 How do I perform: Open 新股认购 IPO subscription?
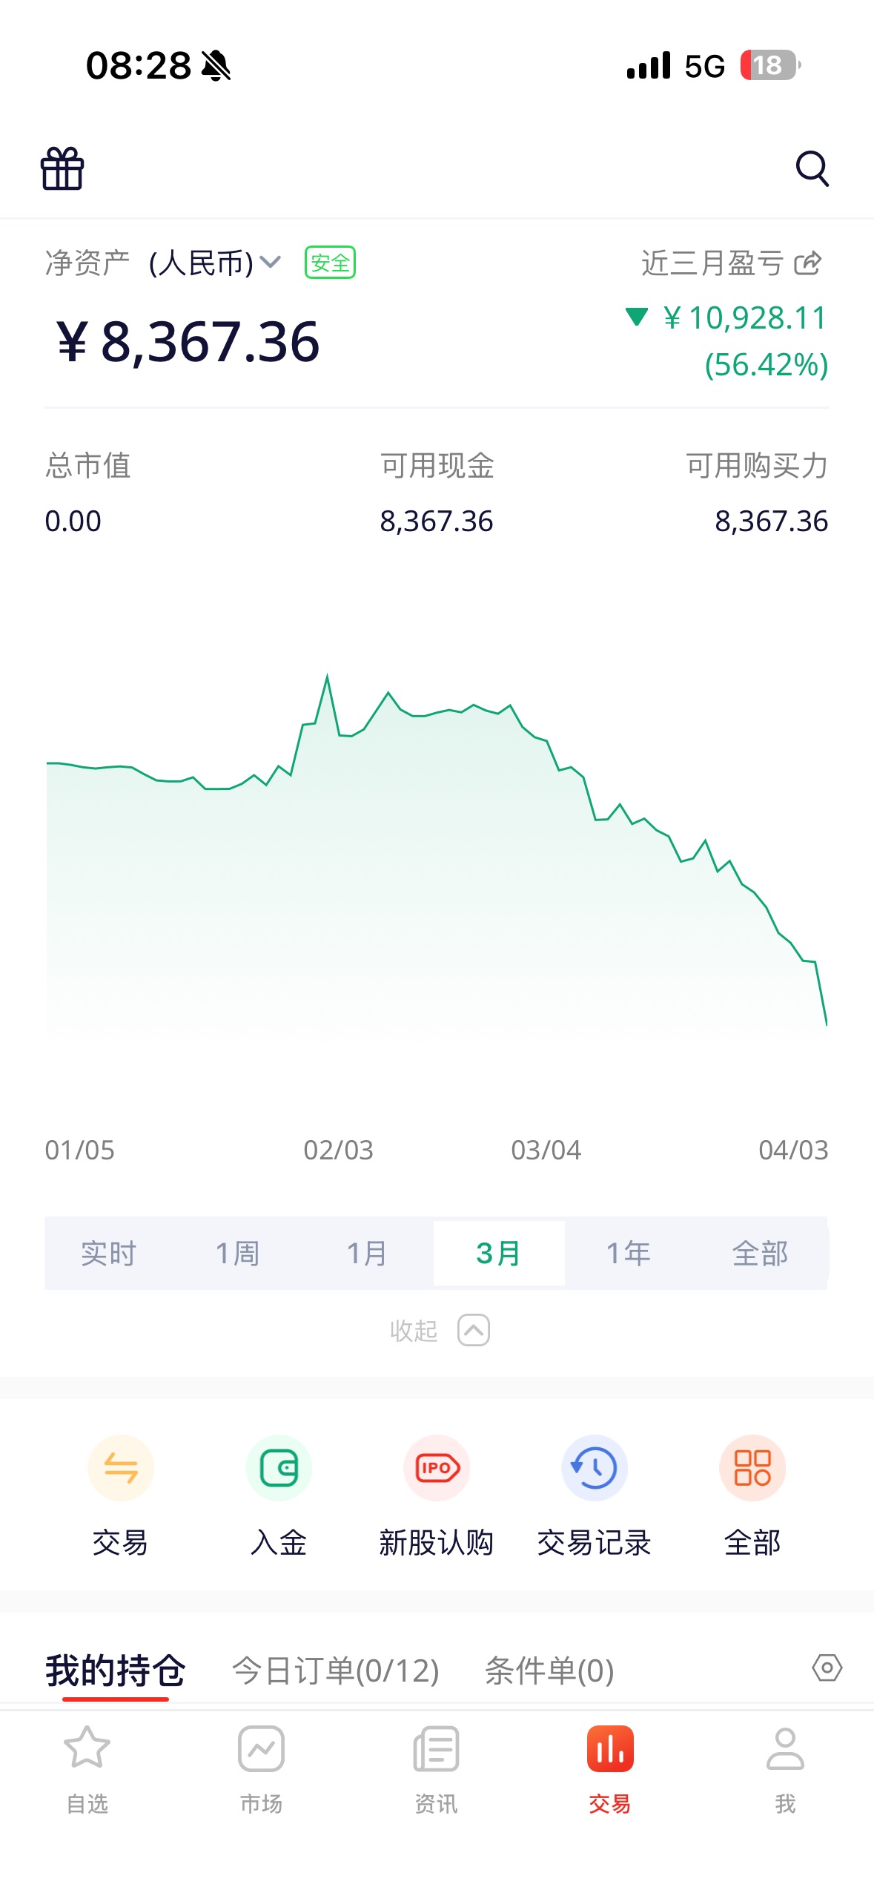pyautogui.click(x=437, y=1469)
